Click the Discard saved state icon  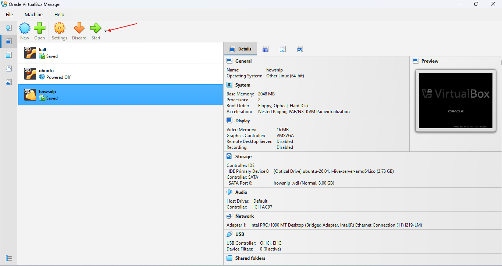(79, 28)
